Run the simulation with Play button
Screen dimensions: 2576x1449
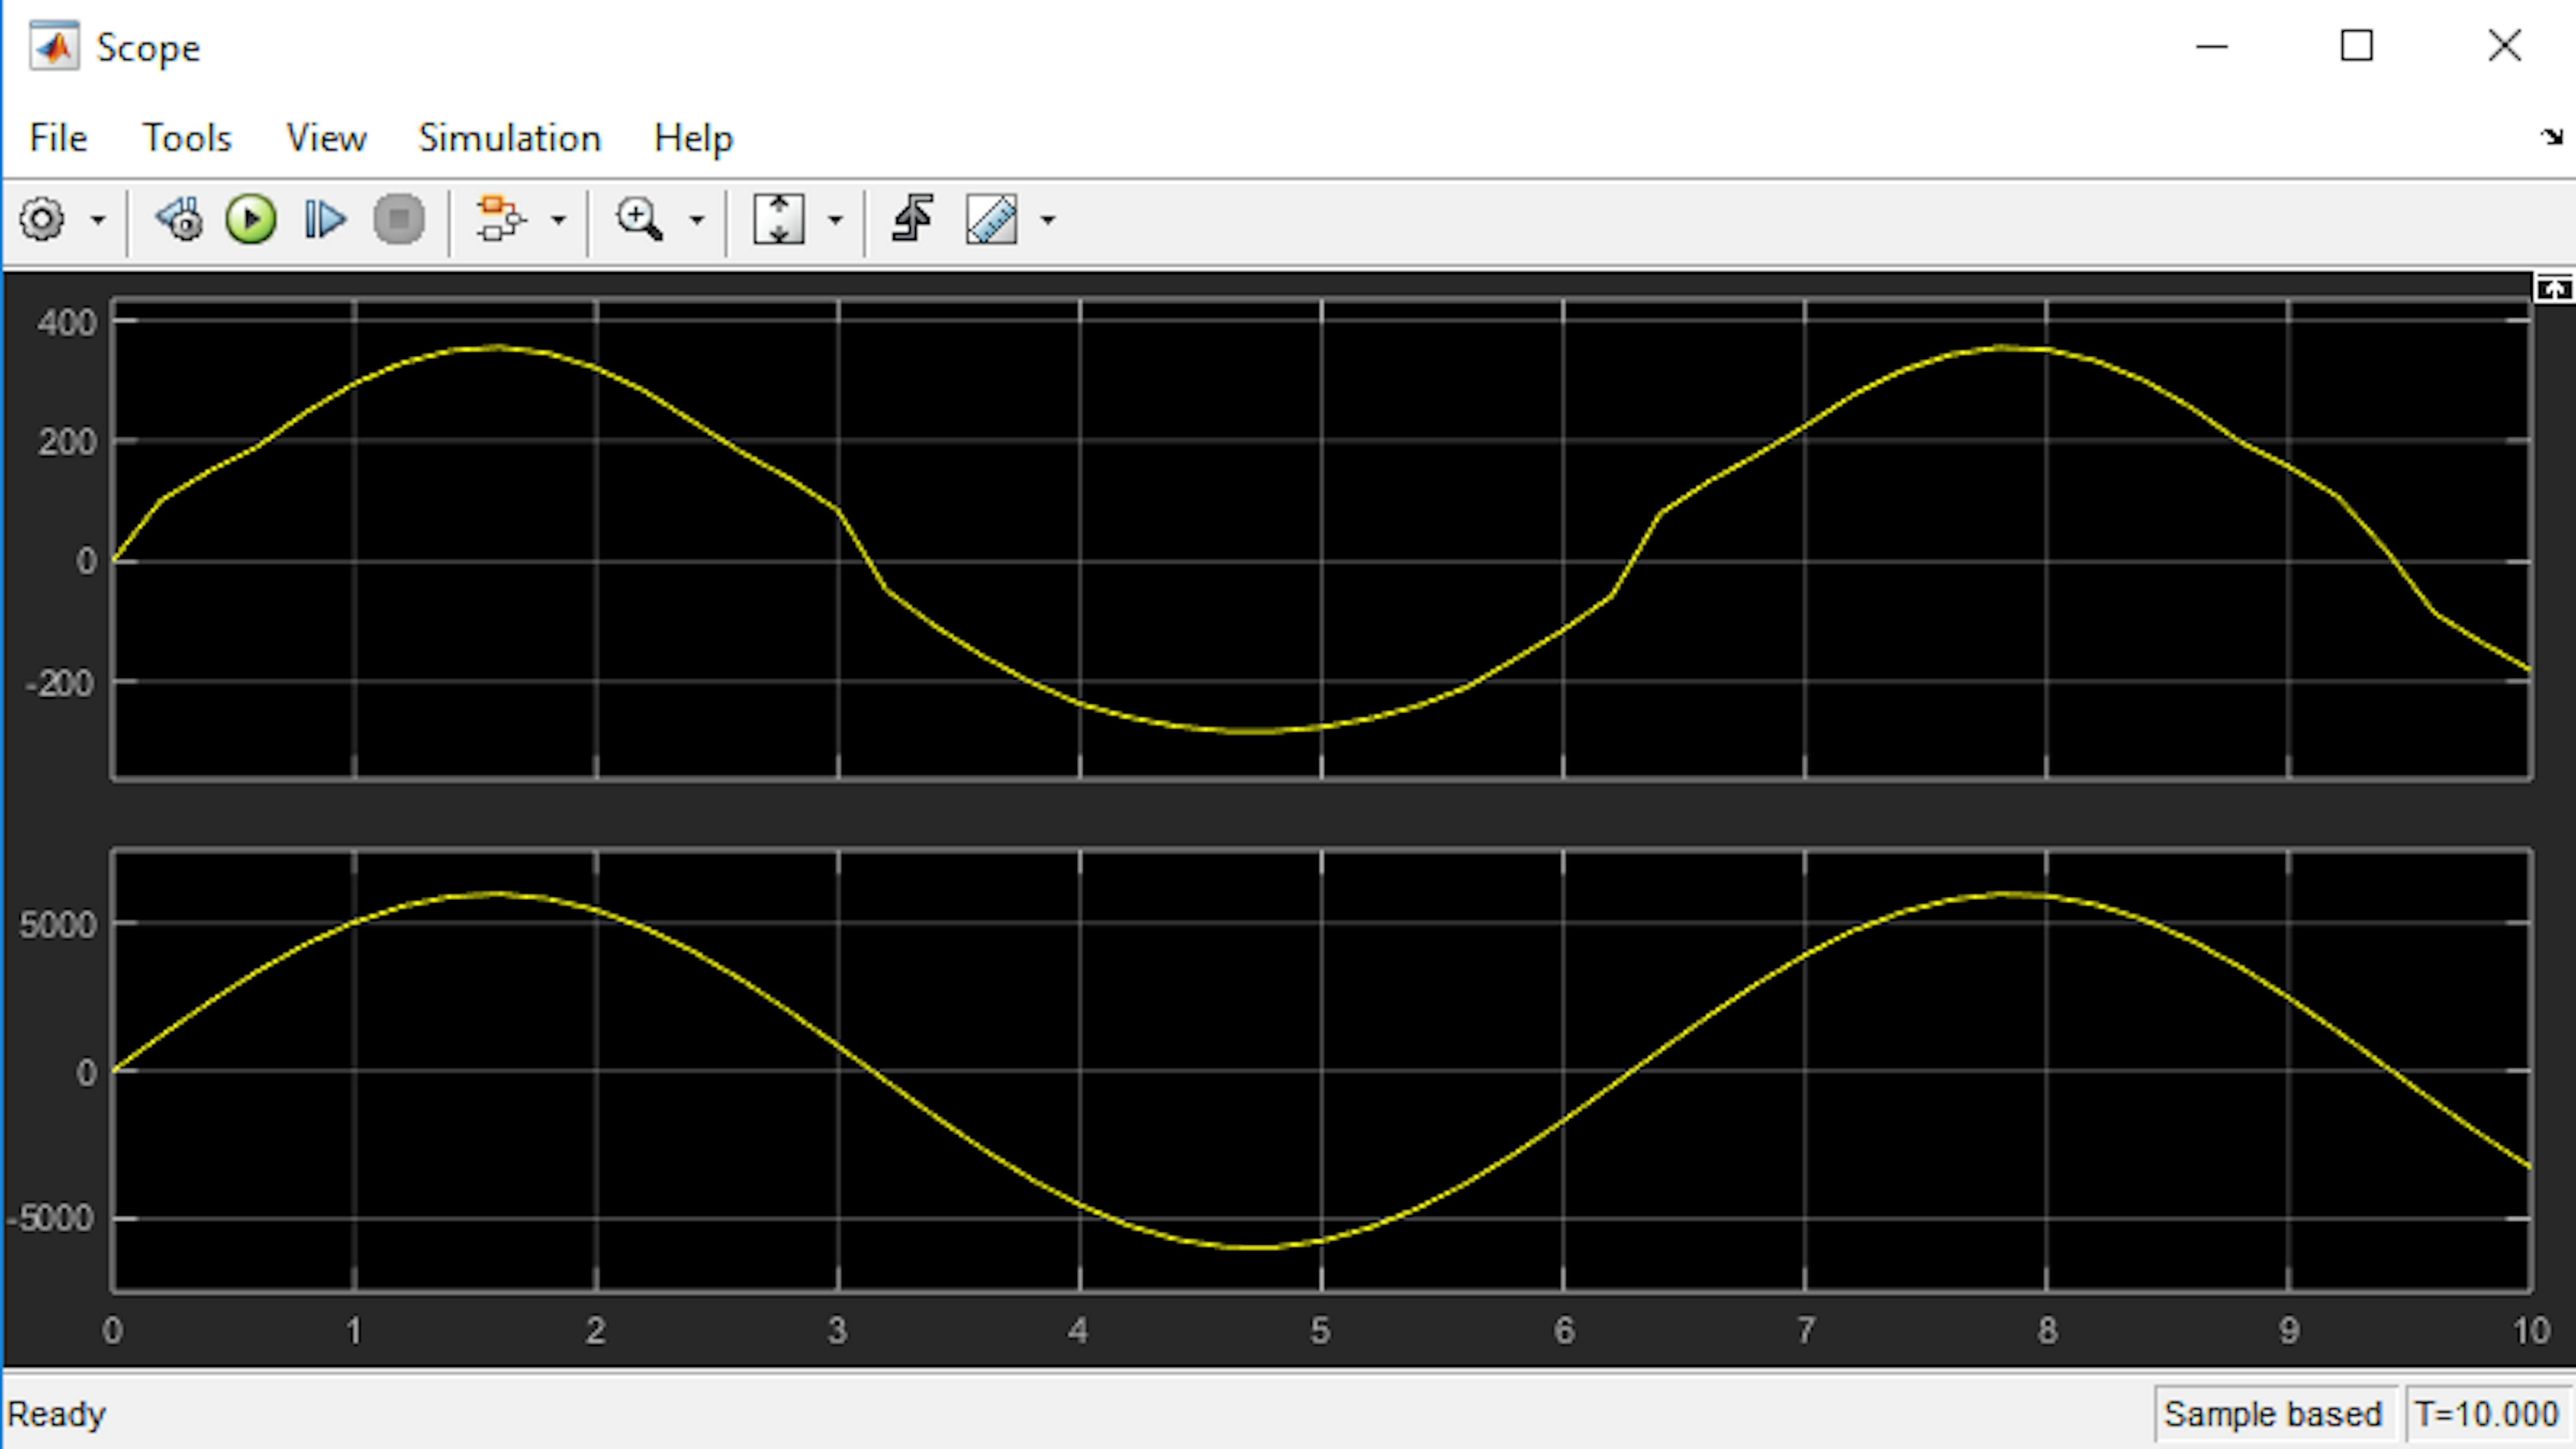click(x=251, y=219)
